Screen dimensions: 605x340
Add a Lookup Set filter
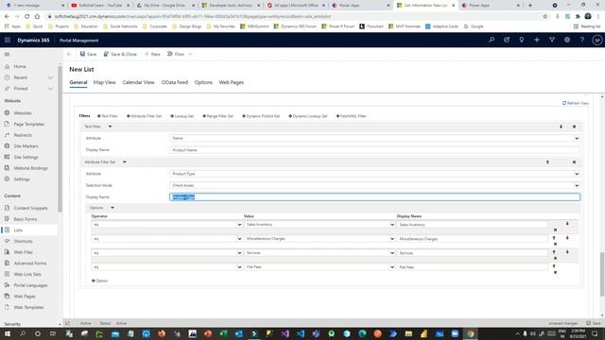click(x=182, y=116)
